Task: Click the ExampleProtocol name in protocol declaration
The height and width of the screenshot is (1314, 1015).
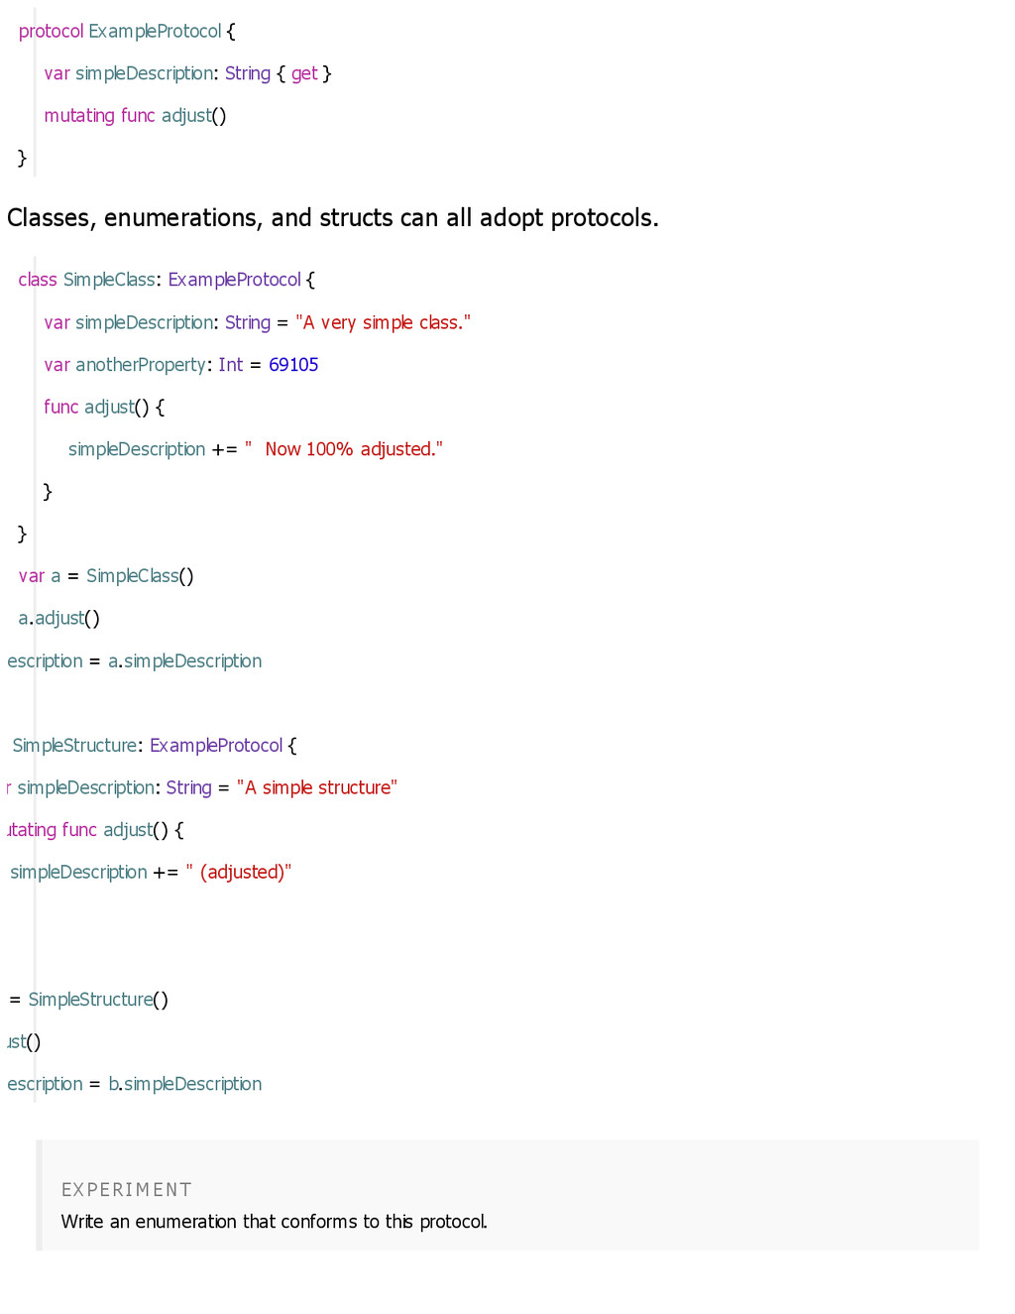Action: point(155,32)
